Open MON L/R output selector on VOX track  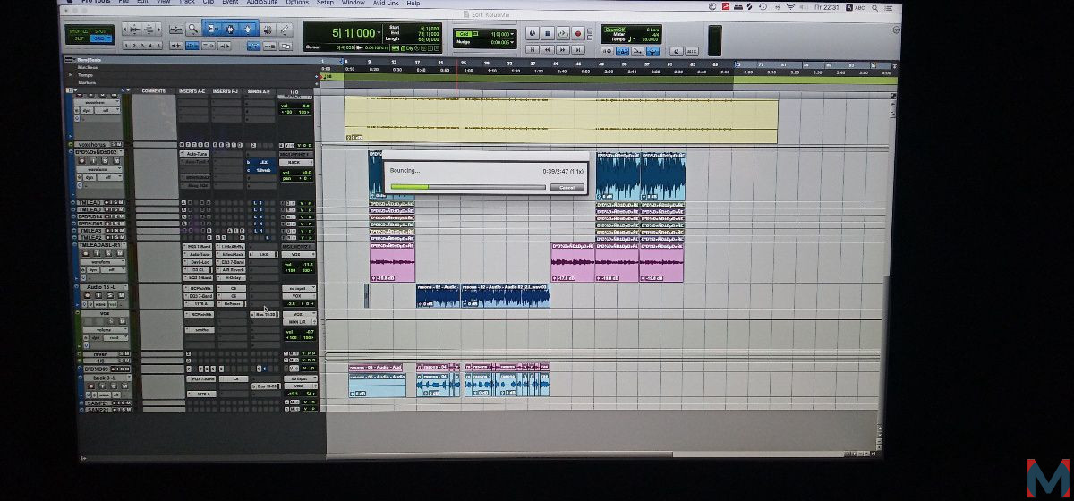point(300,322)
